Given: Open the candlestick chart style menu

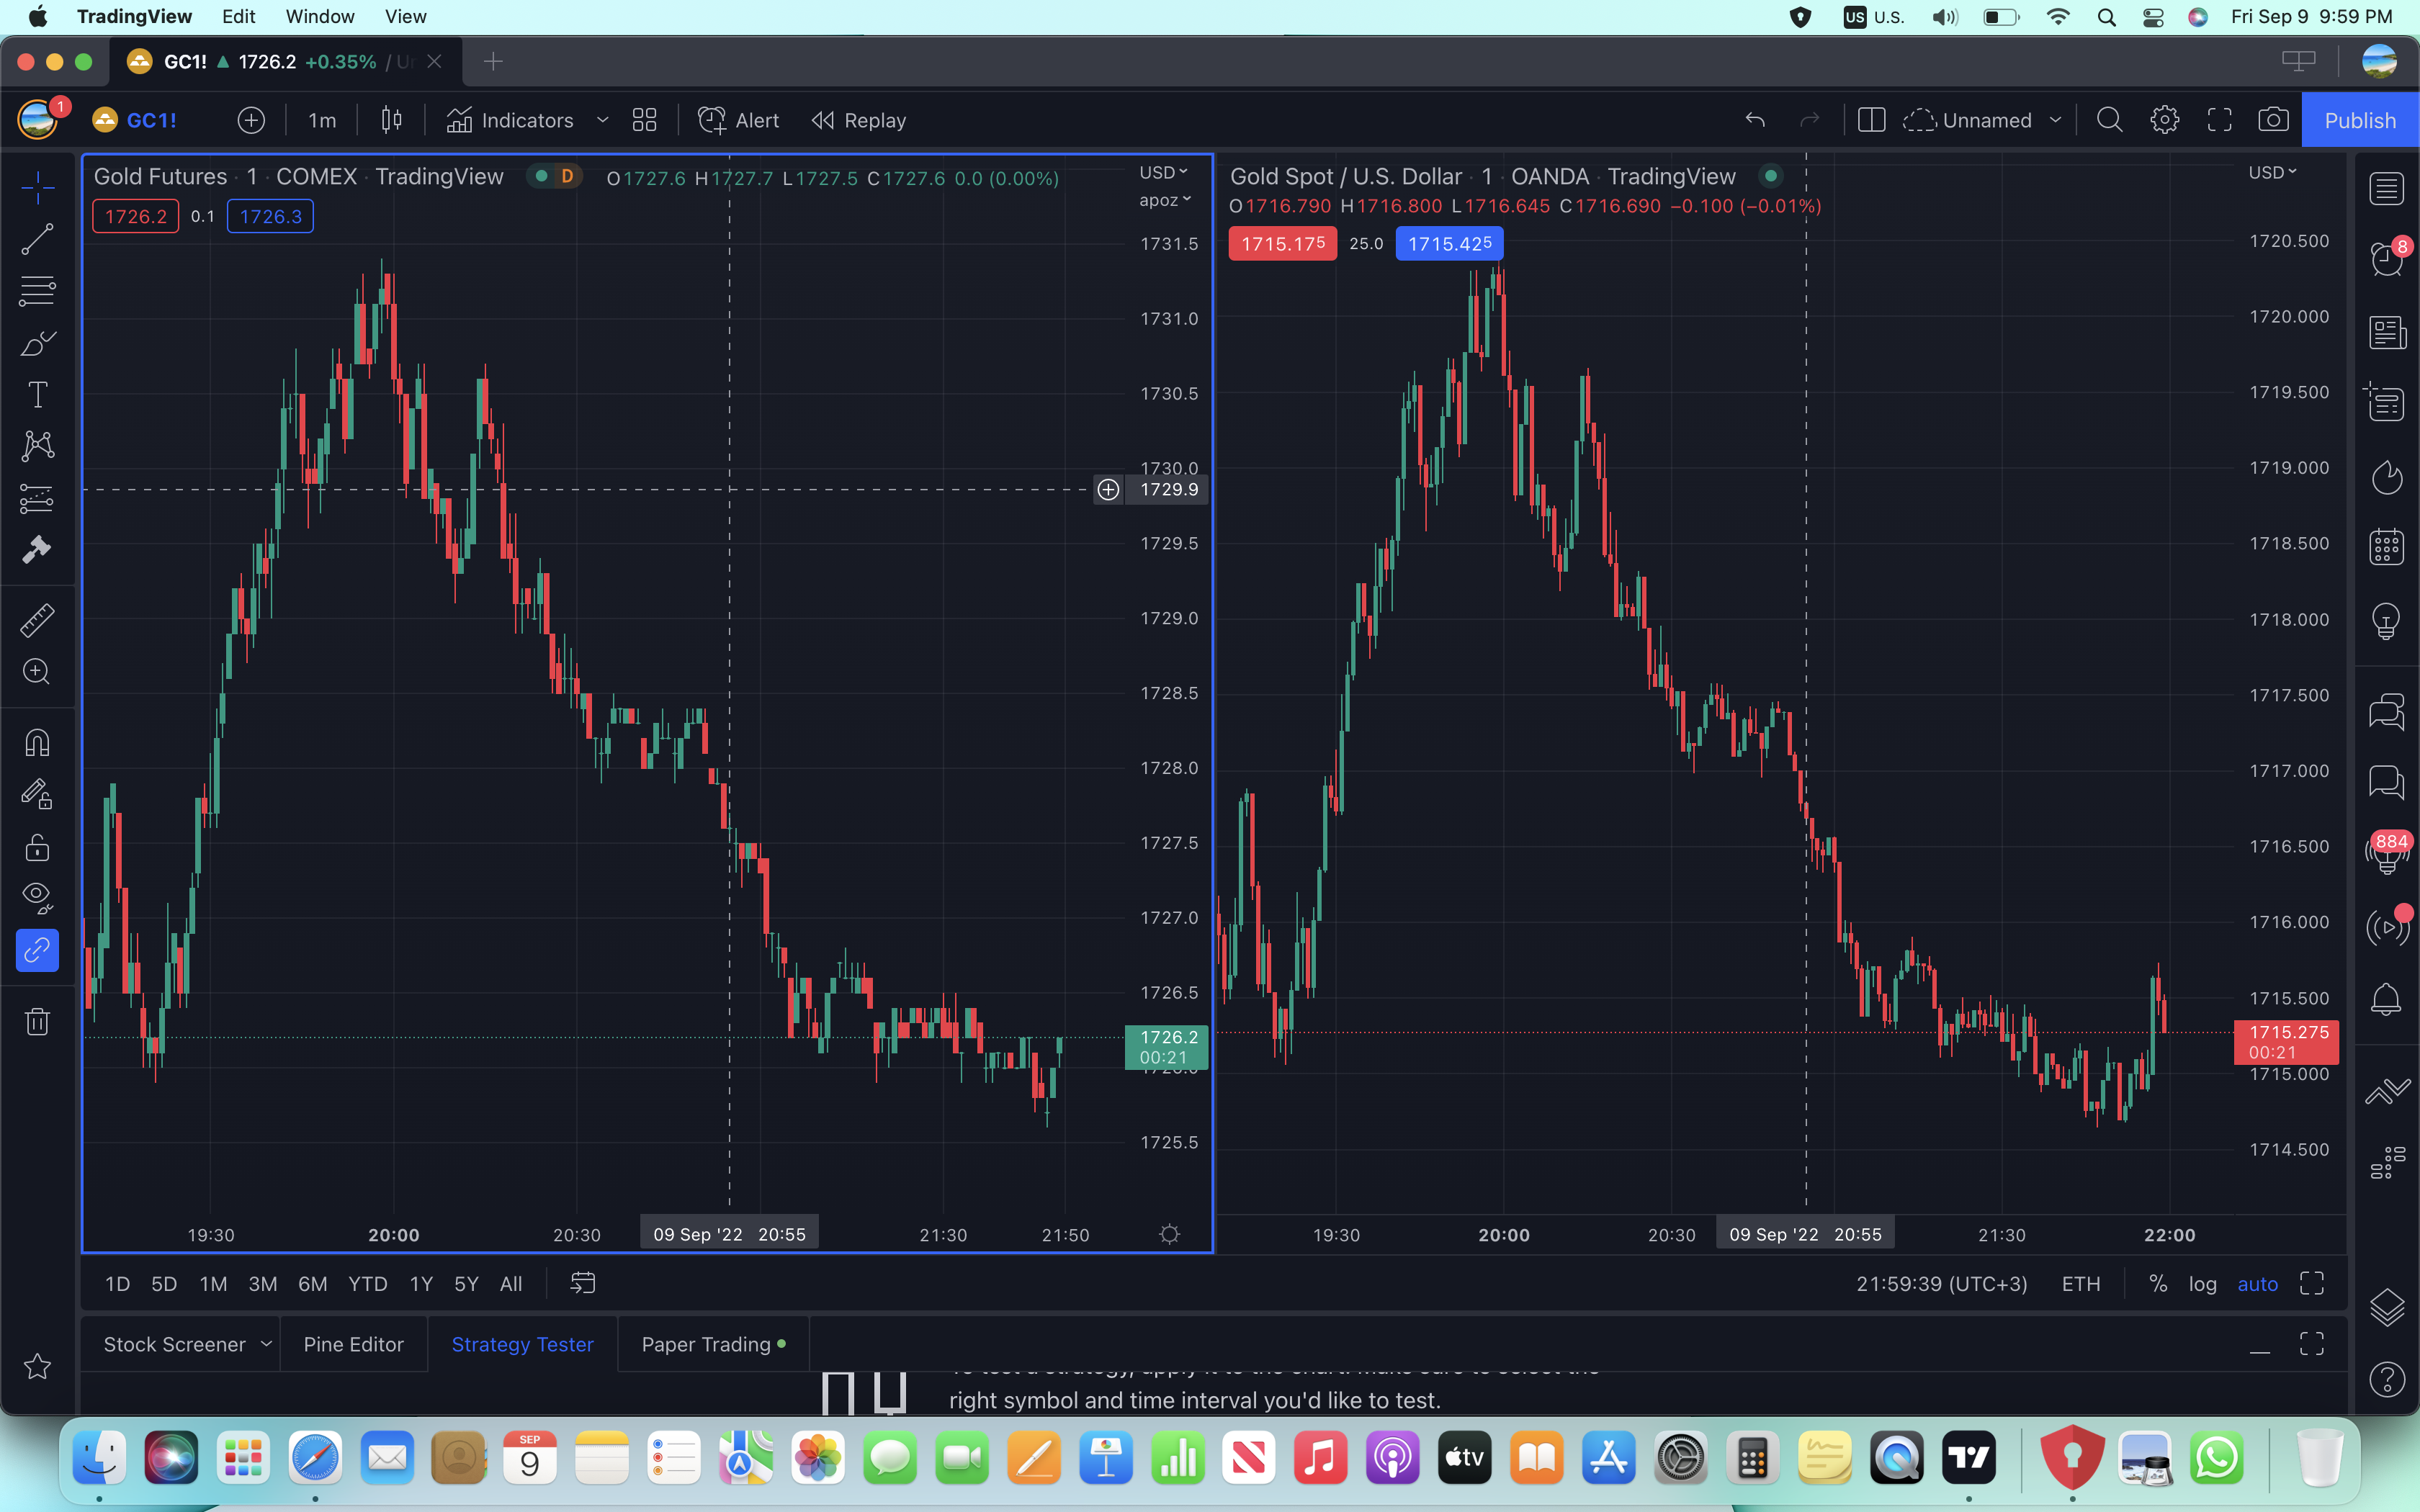Looking at the screenshot, I should (391, 120).
